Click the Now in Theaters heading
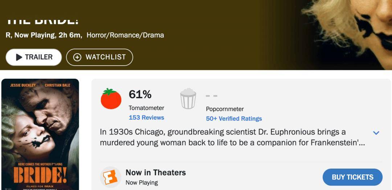Viewport: 392px width, 190px height. (x=156, y=173)
